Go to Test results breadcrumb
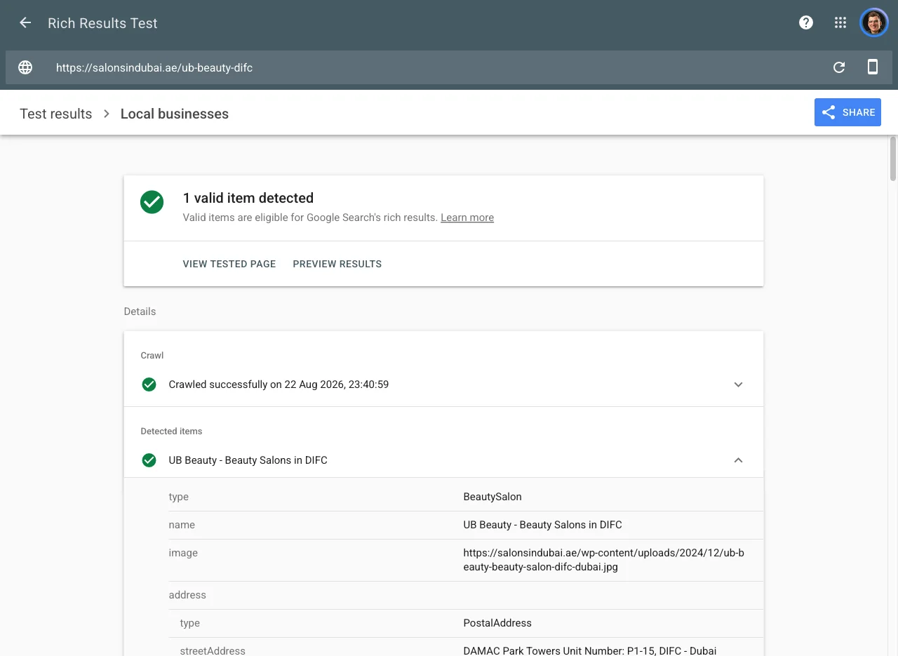The height and width of the screenshot is (656, 898). 56,114
